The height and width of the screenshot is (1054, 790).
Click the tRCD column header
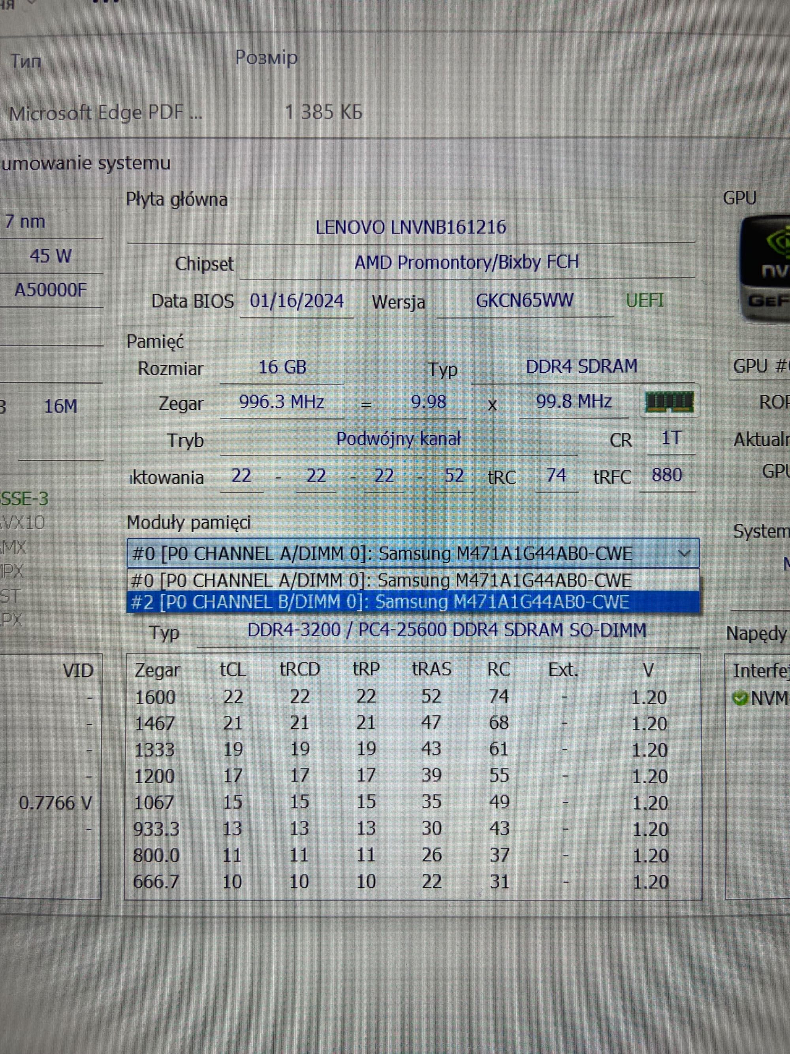coord(299,669)
